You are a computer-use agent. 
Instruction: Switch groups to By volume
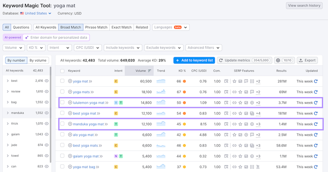(38, 61)
